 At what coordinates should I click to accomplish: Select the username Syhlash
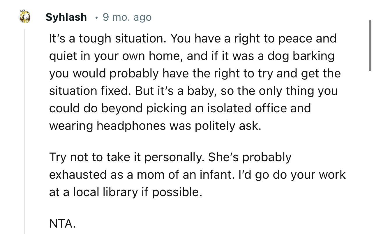[x=66, y=17]
